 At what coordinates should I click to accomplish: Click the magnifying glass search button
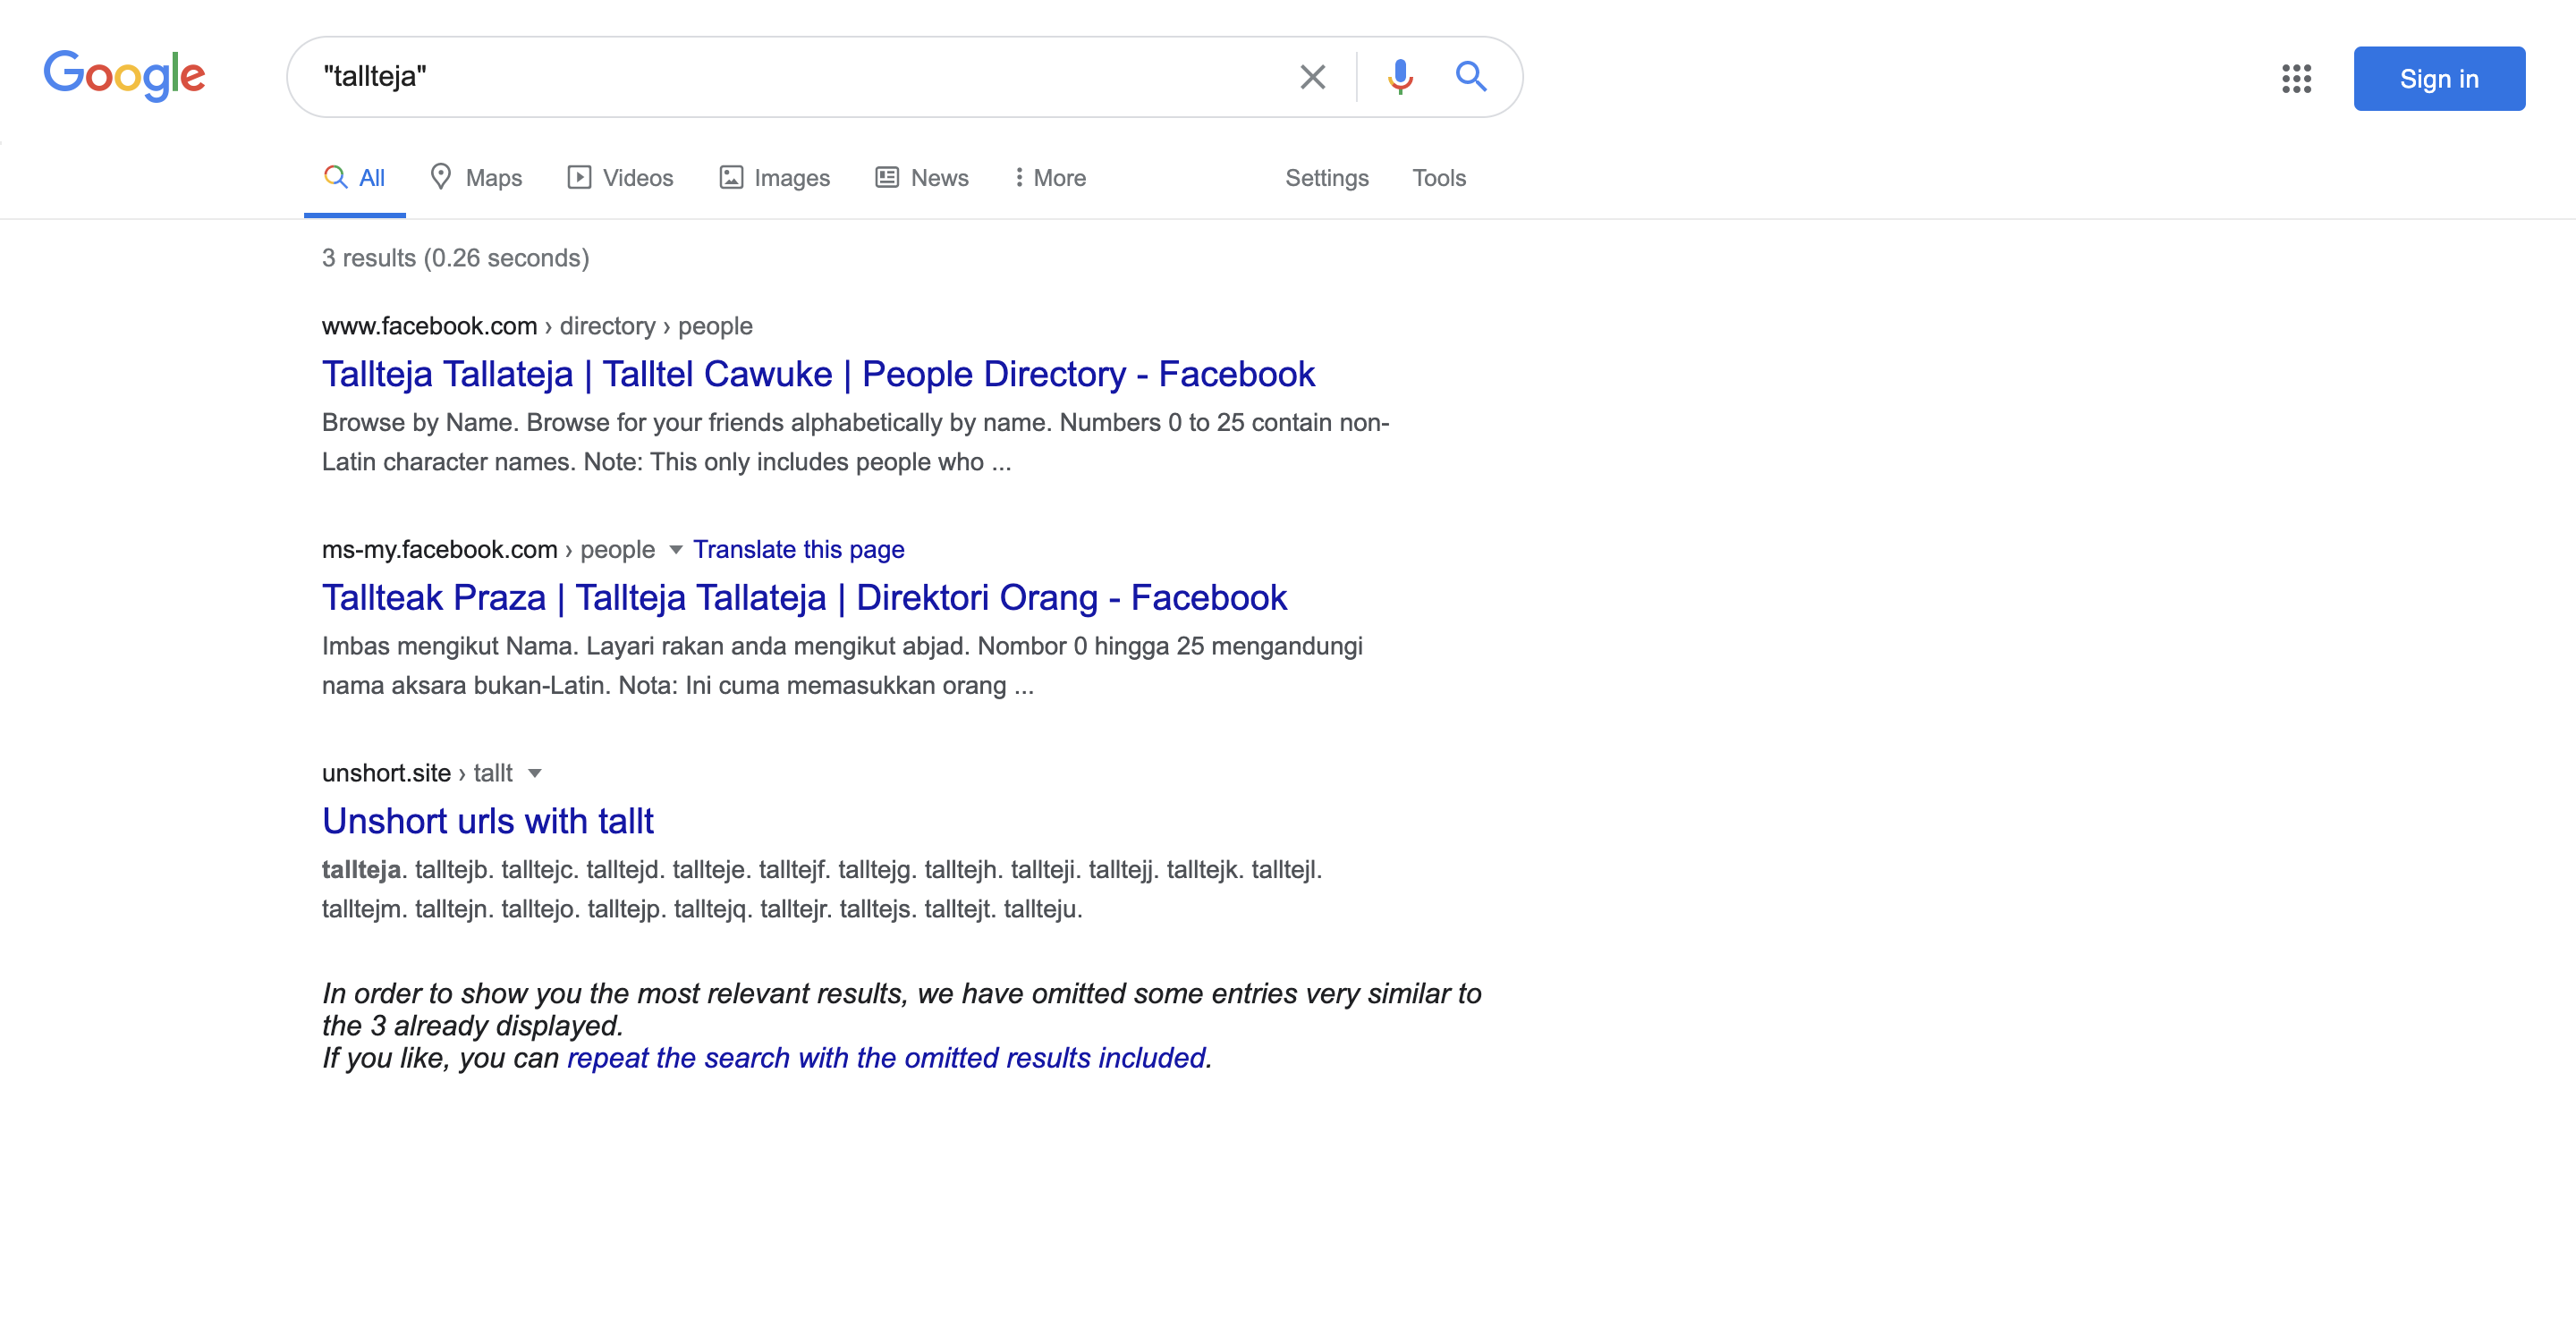[x=1470, y=77]
